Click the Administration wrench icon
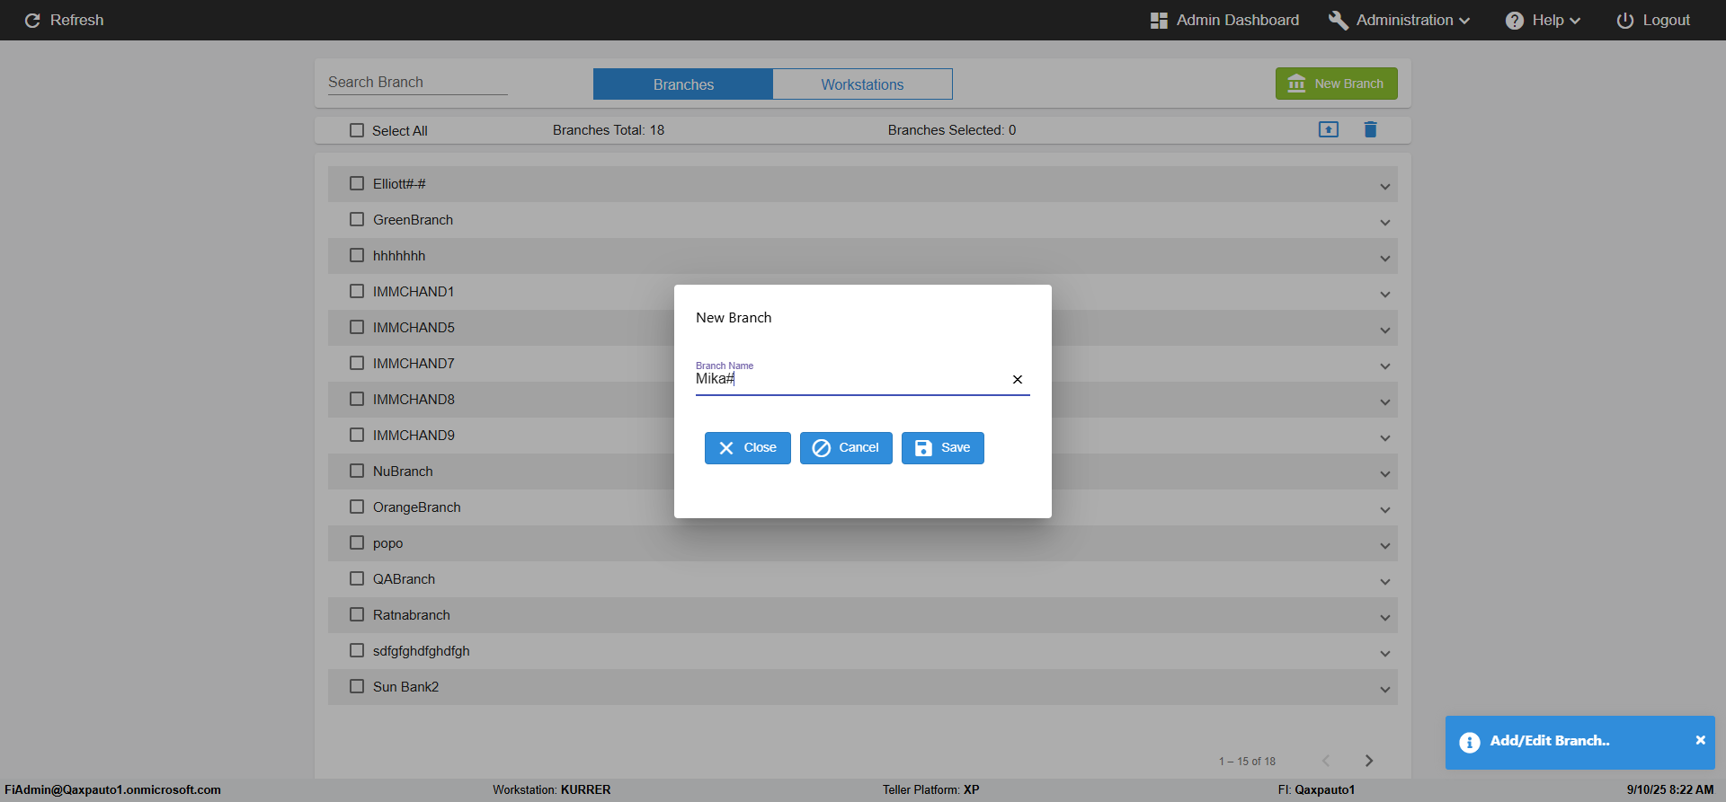 1338,21
